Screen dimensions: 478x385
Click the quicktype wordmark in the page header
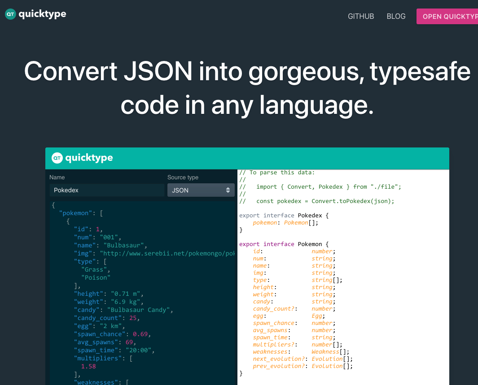[x=42, y=14]
